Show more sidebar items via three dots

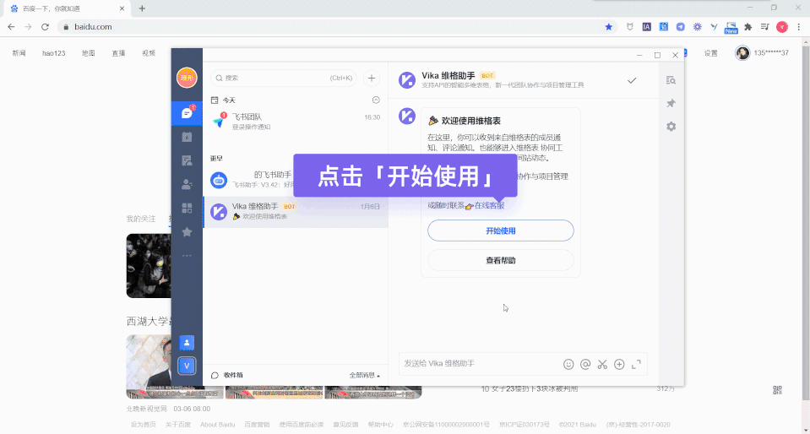click(187, 256)
